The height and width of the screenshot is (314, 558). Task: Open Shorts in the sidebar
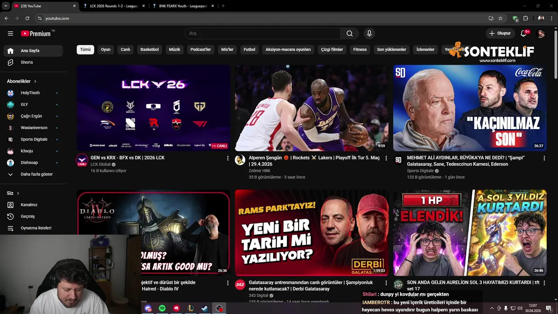[33, 62]
